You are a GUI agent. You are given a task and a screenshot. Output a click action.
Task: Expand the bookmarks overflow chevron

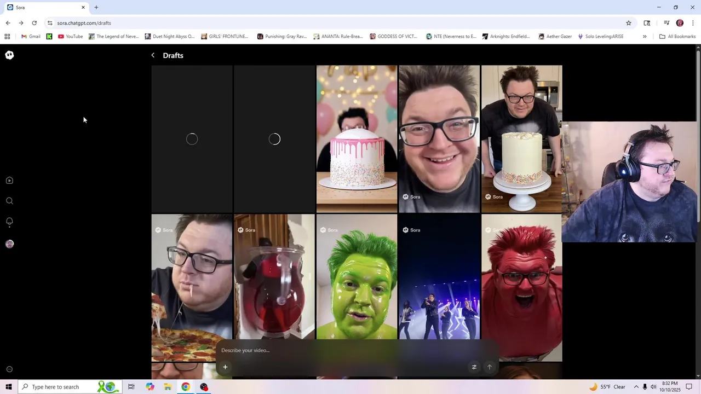(645, 37)
